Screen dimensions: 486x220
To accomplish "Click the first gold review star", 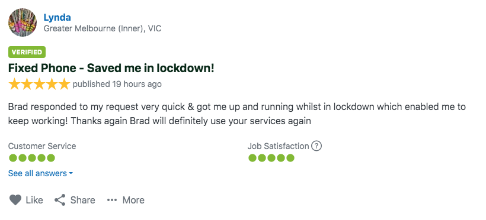I will pos(14,84).
